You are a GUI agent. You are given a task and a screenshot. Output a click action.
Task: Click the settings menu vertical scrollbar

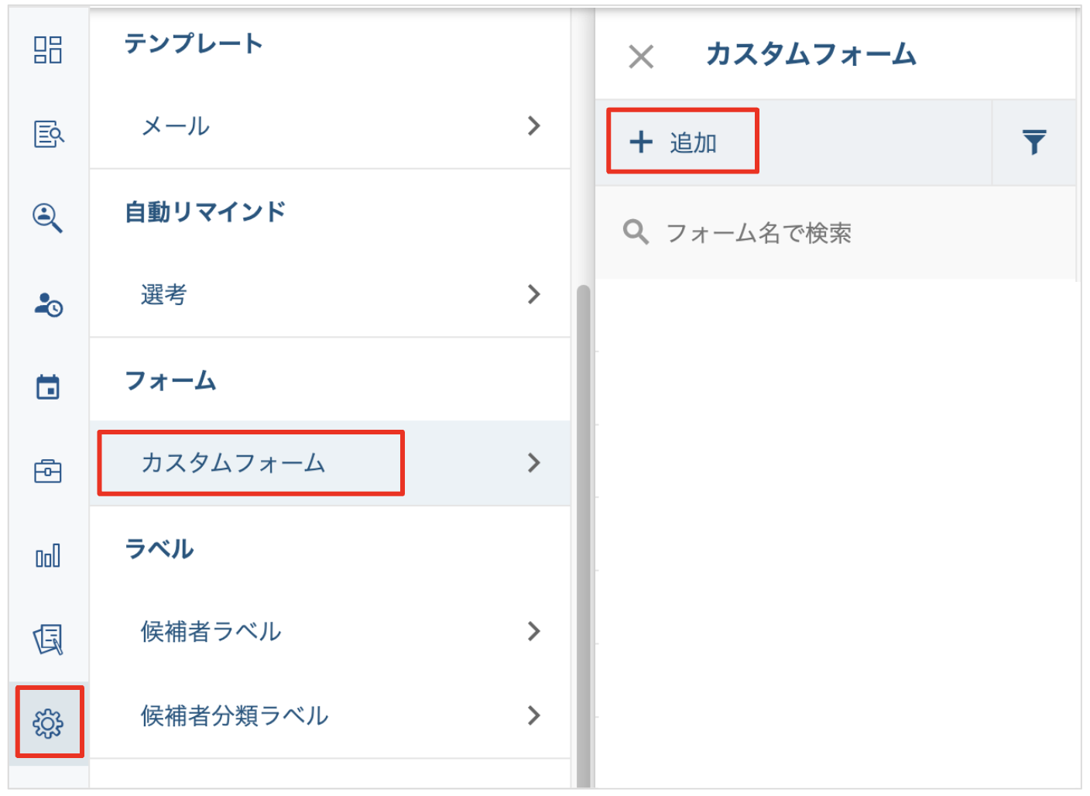(x=583, y=534)
